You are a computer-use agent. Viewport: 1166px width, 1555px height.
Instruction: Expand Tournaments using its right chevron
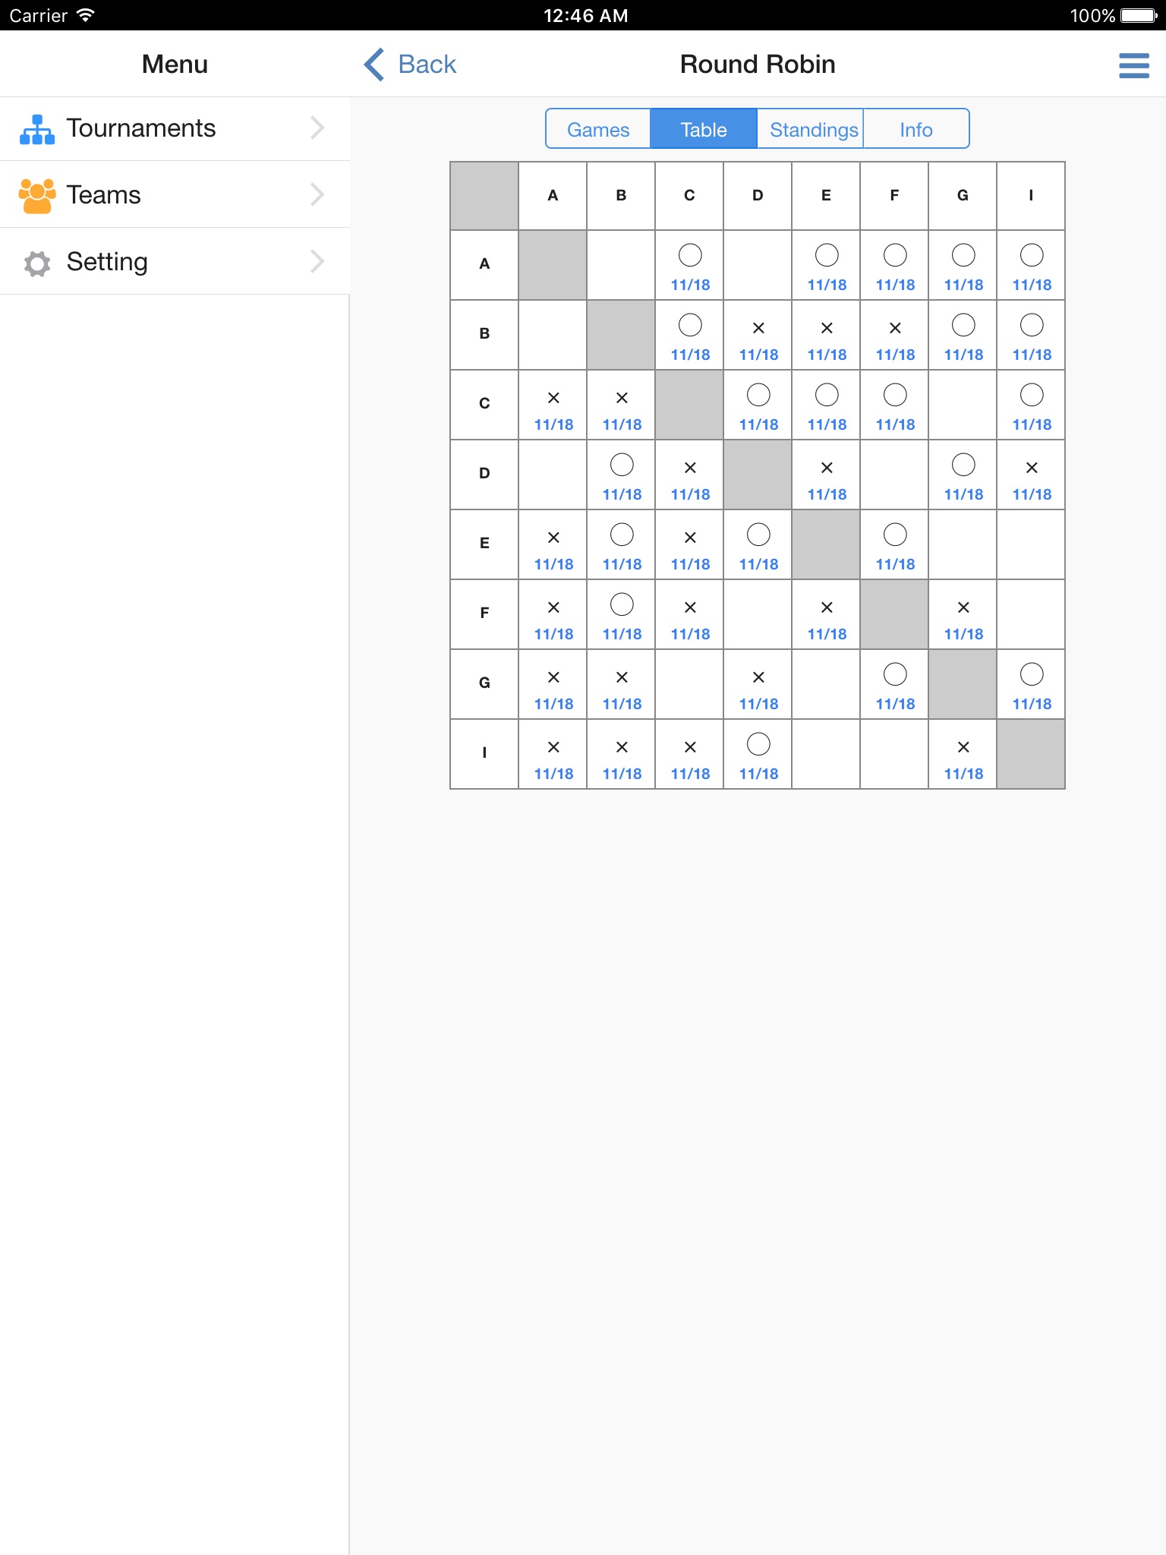(317, 128)
